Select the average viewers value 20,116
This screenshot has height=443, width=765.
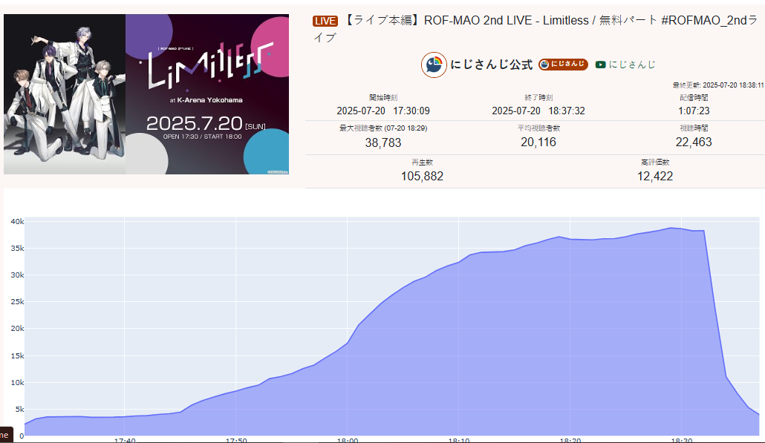538,142
